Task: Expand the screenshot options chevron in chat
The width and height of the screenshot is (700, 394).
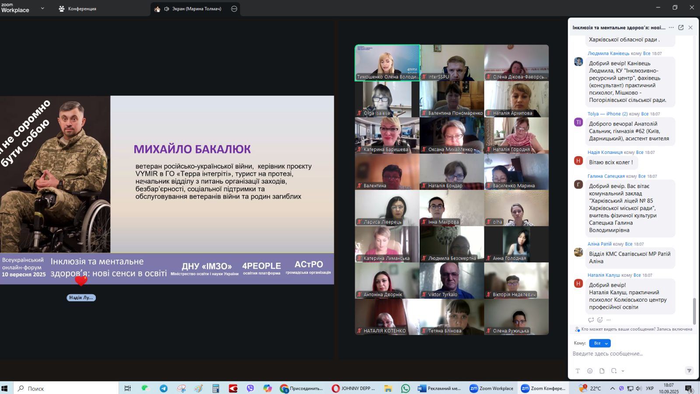Action: coord(623,371)
